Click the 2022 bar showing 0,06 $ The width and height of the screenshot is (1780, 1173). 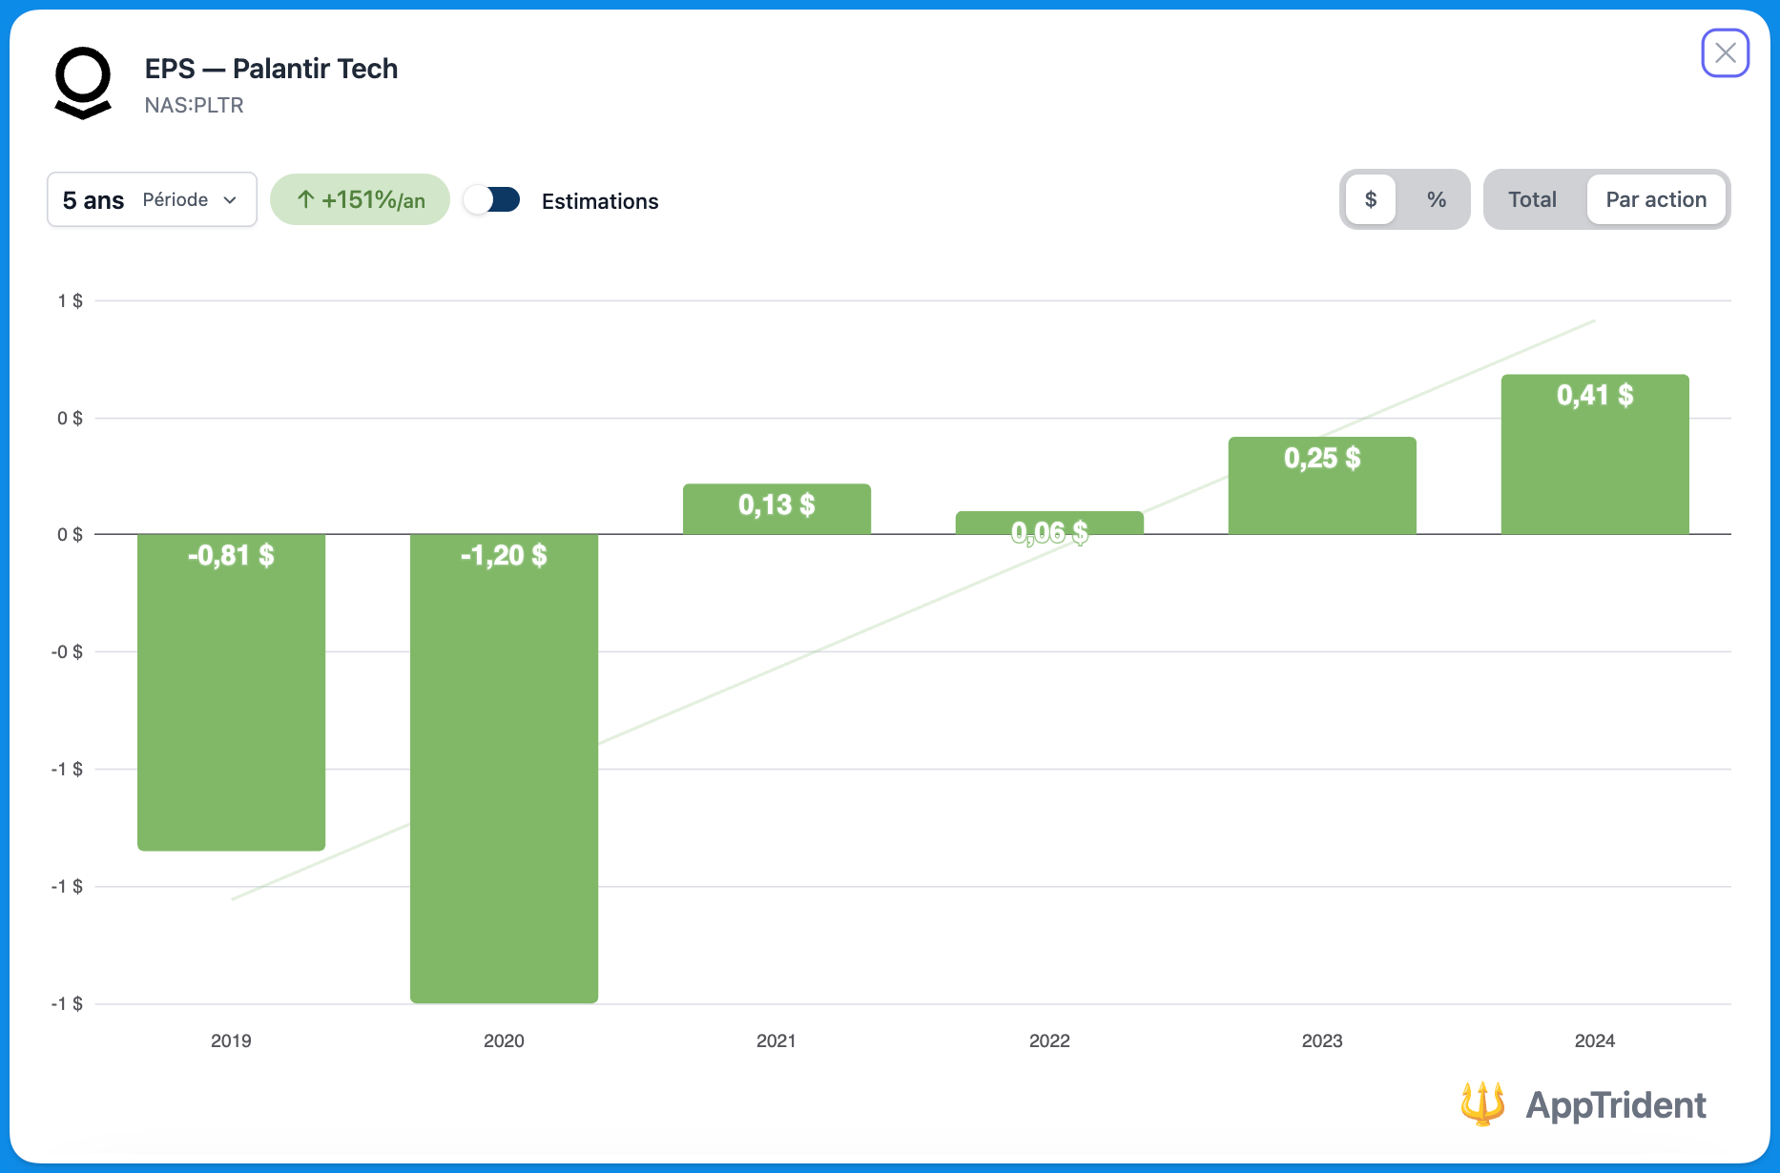1049,523
